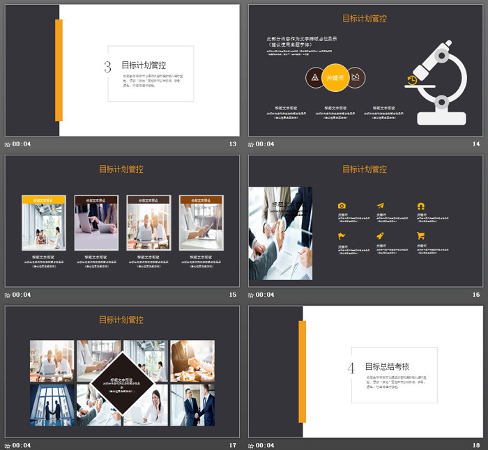Click the orange vertical bar on slide 13
This screenshot has width=488, height=450.
(x=59, y=70)
